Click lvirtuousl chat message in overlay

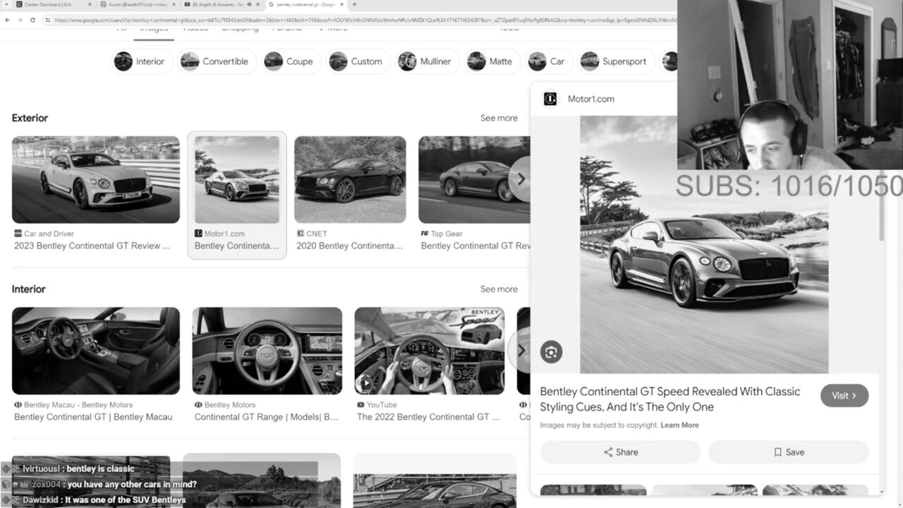tap(78, 468)
